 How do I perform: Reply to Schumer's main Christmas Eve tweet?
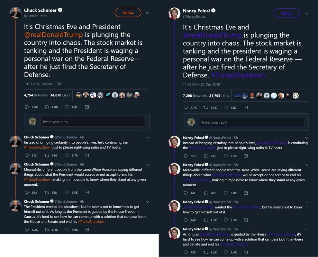pos(27,107)
